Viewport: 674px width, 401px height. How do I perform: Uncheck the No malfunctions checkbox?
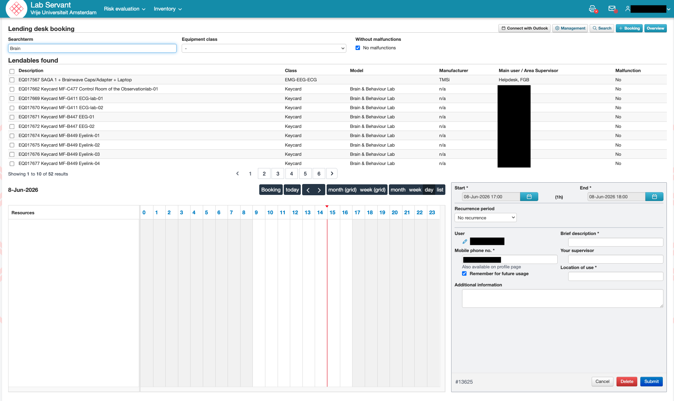pyautogui.click(x=358, y=48)
